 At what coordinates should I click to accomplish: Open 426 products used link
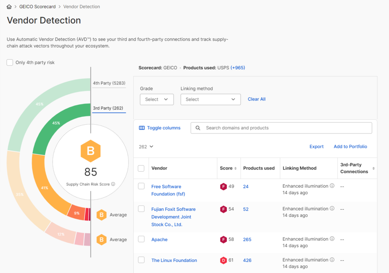pyautogui.click(x=247, y=260)
